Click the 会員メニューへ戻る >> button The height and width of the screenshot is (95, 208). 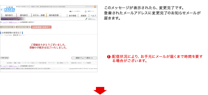pos(84,58)
